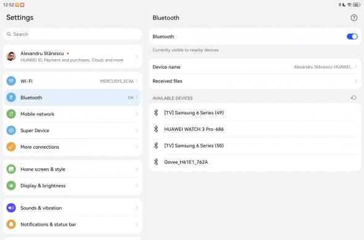Refresh the available devices list

coord(354,97)
